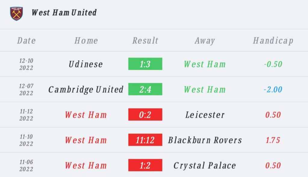Open Cambridge United team link

point(86,89)
